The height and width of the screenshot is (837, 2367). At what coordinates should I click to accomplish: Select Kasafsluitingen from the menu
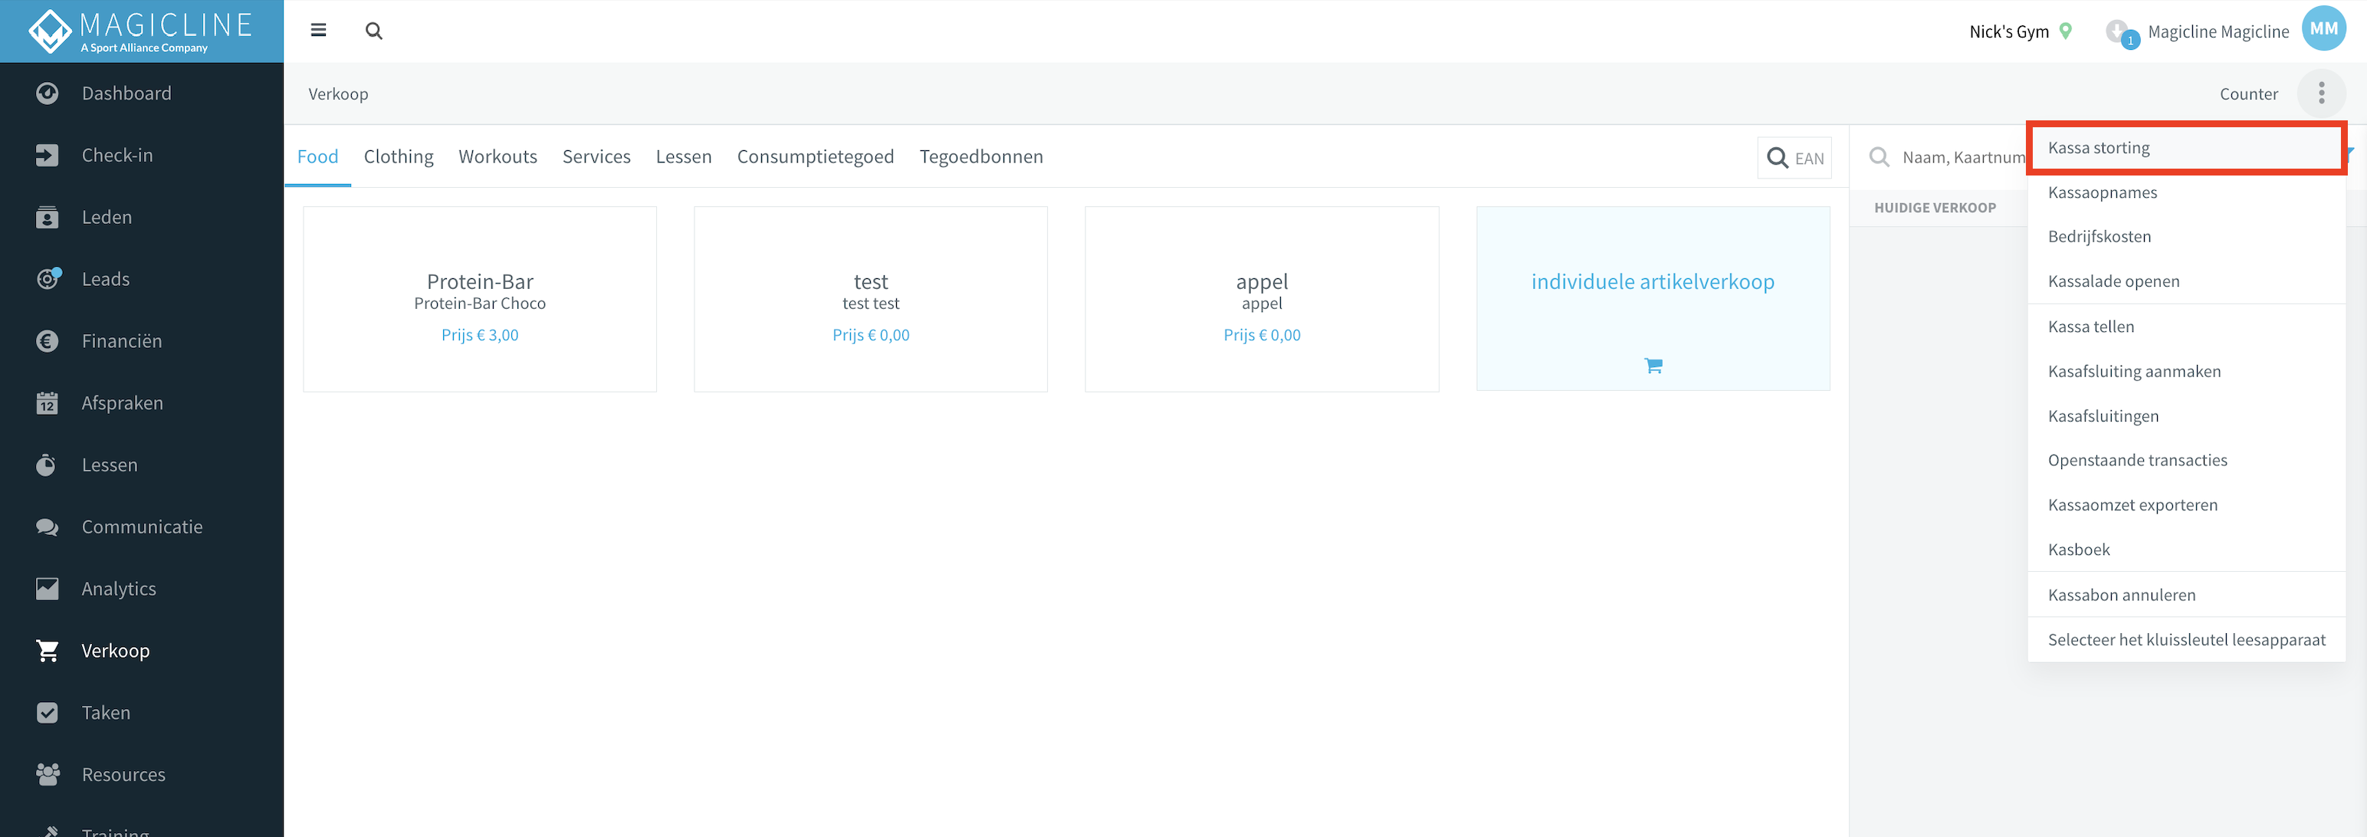pyautogui.click(x=2186, y=416)
